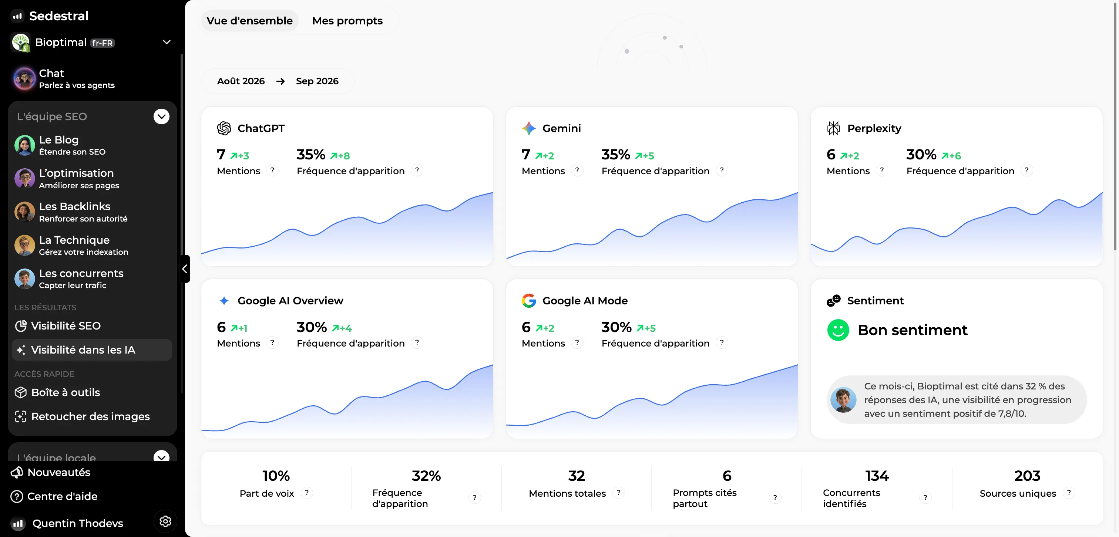Click the Retoucher des images icon

pyautogui.click(x=20, y=416)
